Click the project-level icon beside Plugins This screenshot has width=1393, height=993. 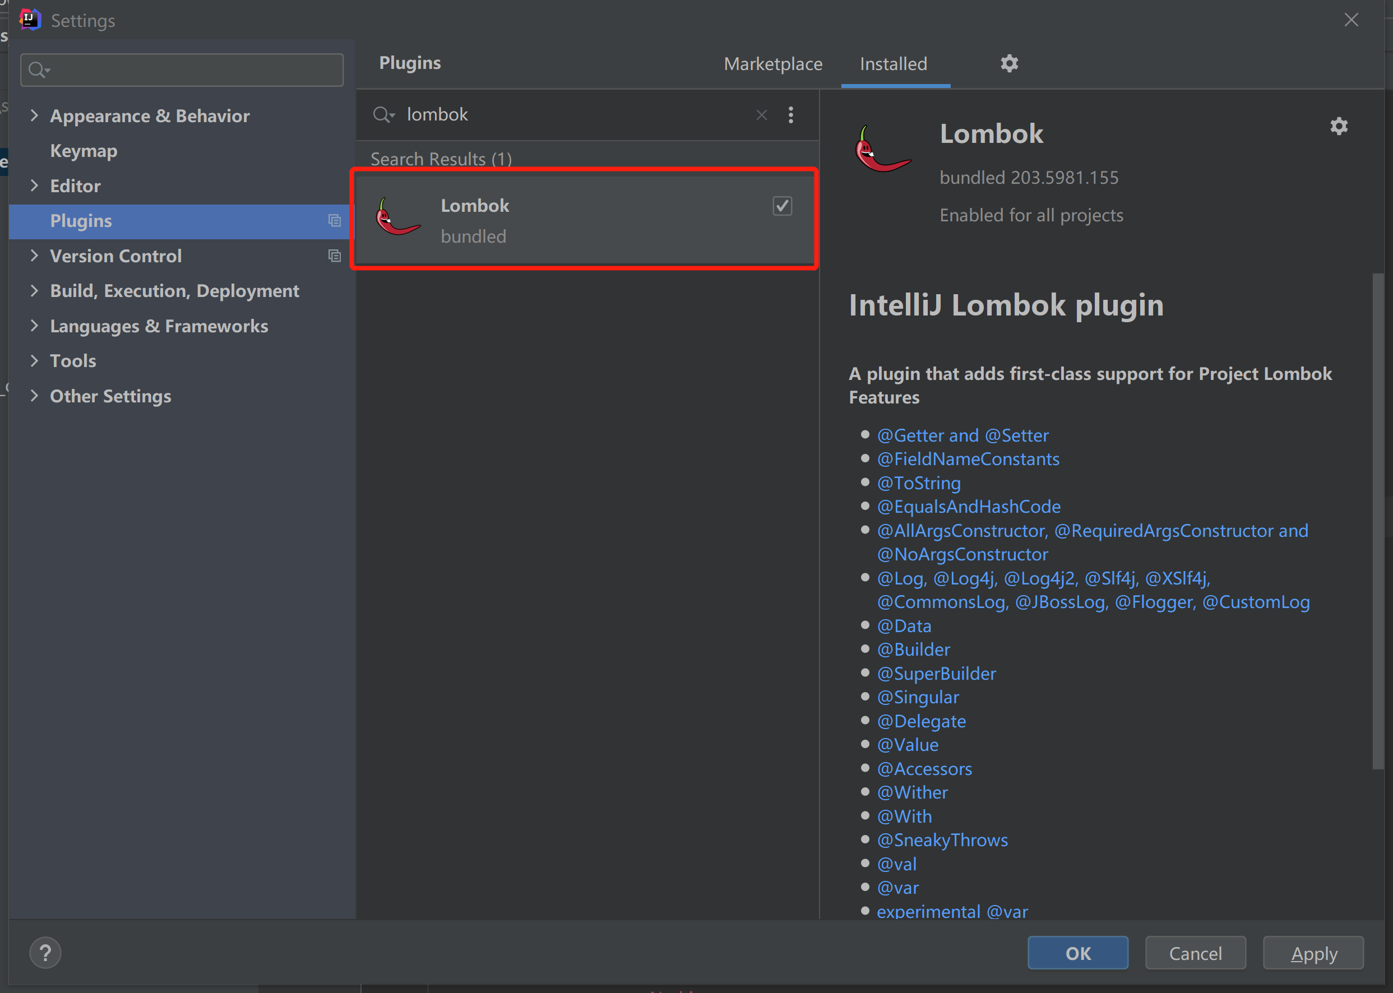(334, 221)
